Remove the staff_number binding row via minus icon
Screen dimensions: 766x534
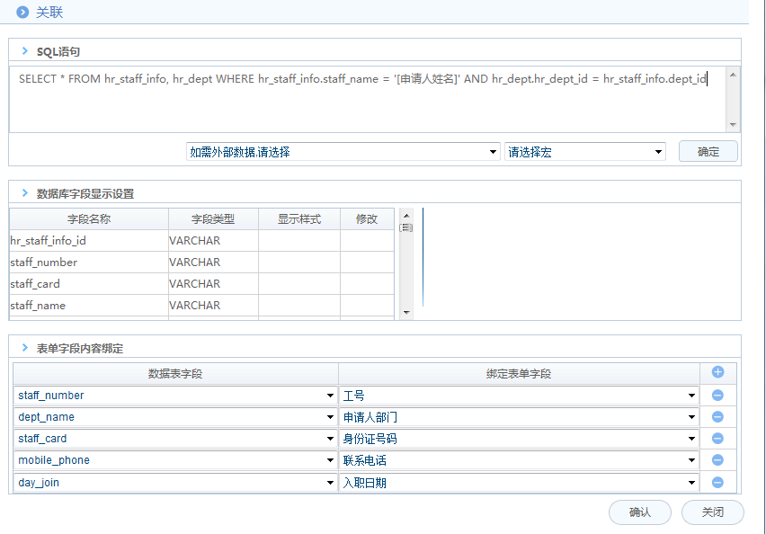(717, 395)
